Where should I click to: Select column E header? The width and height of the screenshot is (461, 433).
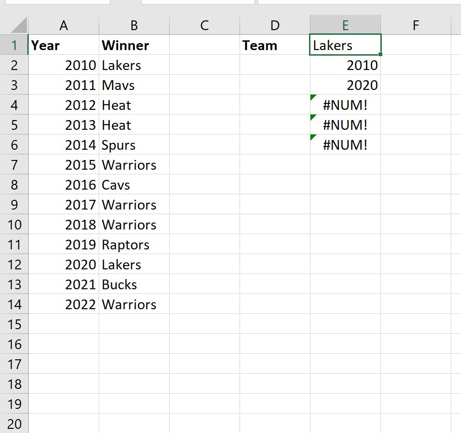coord(345,25)
